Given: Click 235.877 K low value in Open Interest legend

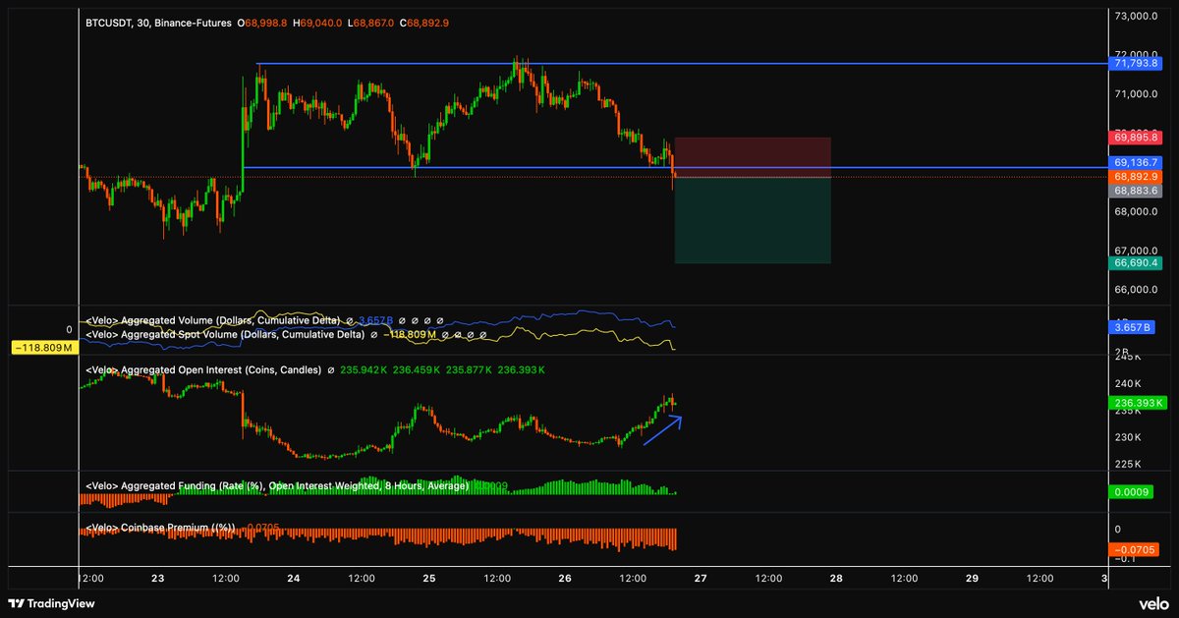Looking at the screenshot, I should coord(470,369).
